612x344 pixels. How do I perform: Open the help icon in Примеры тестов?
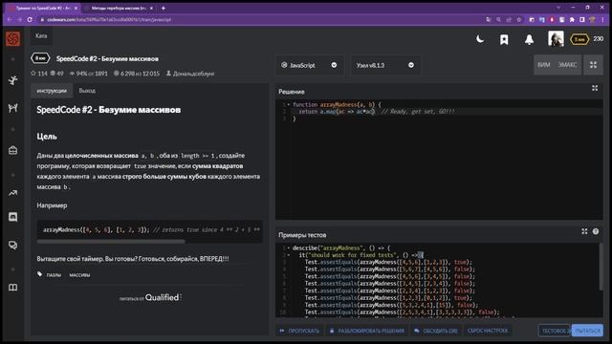coord(596,231)
